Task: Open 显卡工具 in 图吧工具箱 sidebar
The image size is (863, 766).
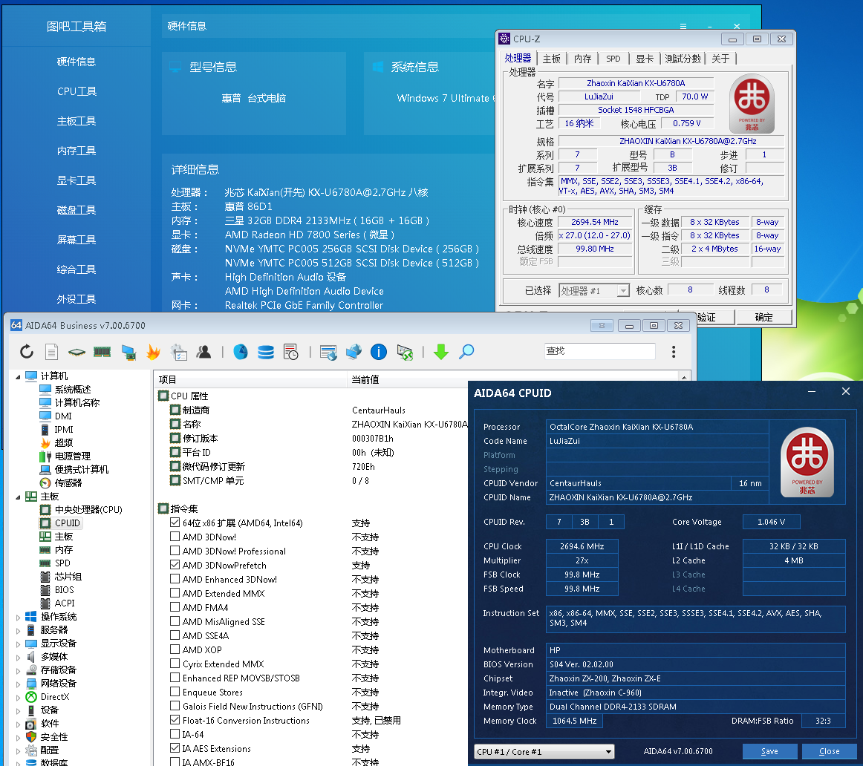Action: 76,180
